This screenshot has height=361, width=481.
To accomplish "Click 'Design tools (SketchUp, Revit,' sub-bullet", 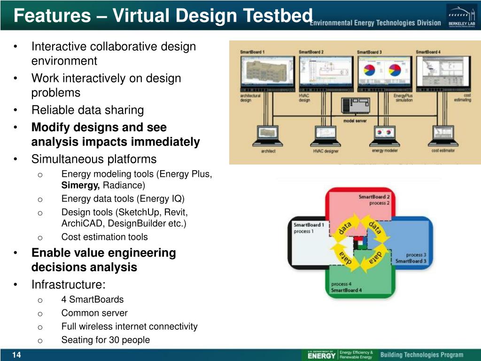I will 124,218.
